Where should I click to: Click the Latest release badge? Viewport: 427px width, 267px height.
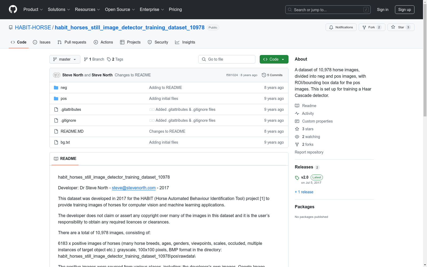click(317, 177)
